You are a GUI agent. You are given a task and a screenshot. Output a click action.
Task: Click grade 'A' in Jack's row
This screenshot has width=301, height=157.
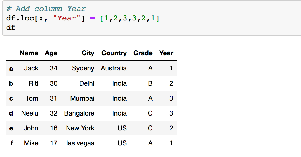click(x=150, y=68)
